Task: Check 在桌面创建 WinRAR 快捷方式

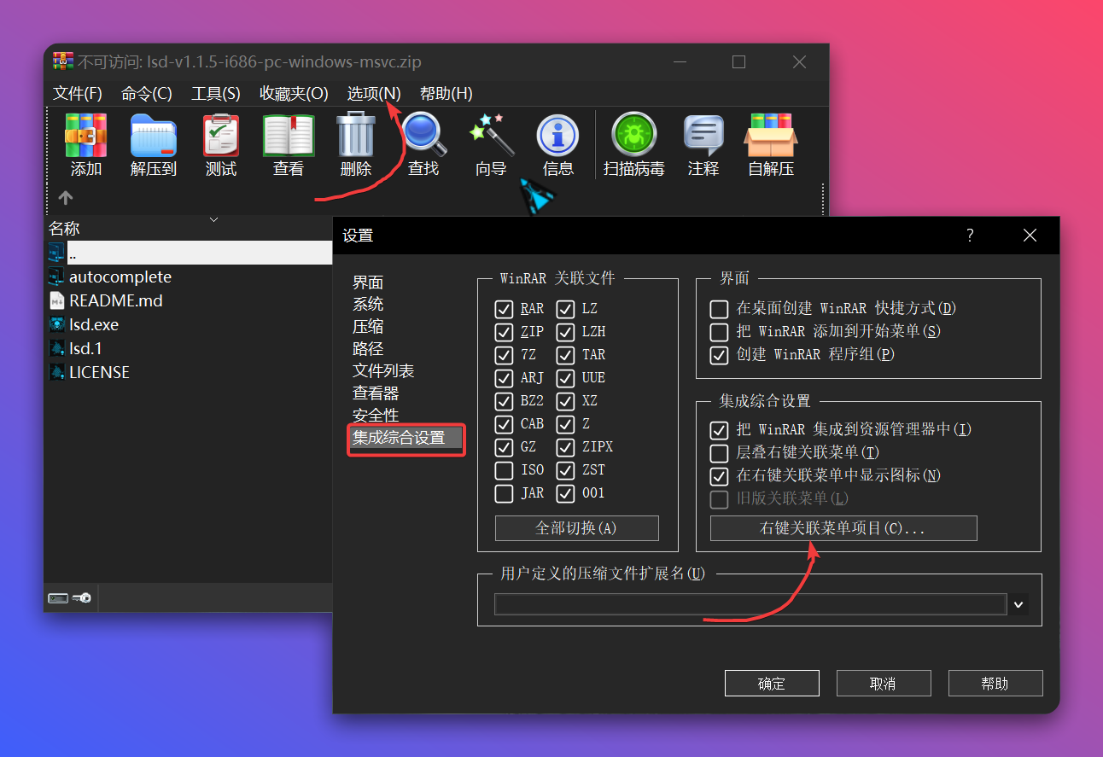Action: point(720,308)
